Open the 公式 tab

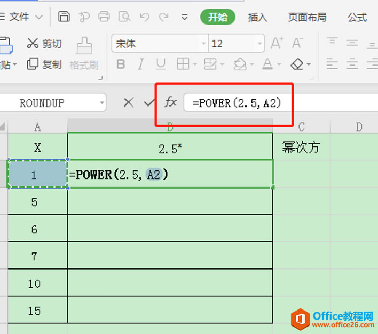(357, 17)
